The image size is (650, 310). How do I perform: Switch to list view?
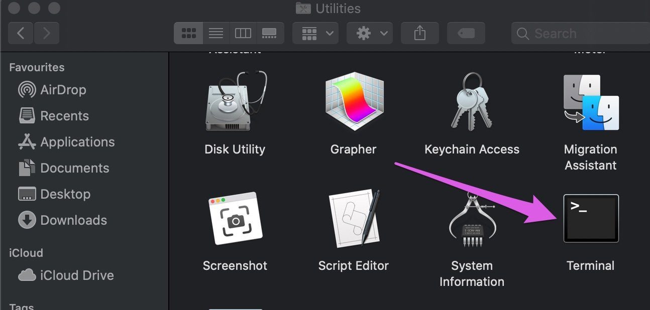(x=216, y=33)
